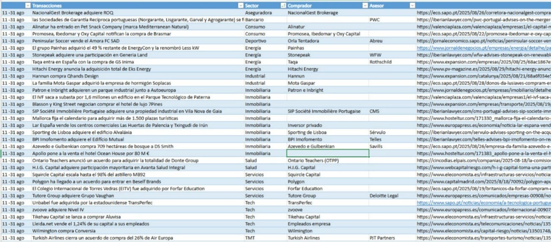The image size is (551, 242).
Task: Select the Asesor header cell
Action: pos(393,6)
